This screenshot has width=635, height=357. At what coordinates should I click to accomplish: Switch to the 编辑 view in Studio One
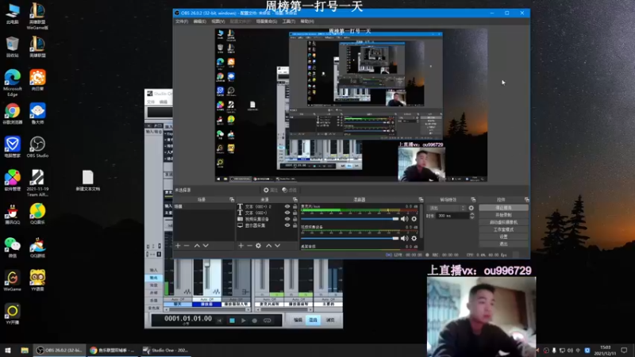(298, 321)
